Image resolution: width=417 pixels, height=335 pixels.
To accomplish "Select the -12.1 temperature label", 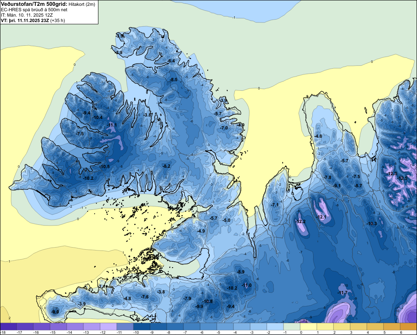I will 321,217.
